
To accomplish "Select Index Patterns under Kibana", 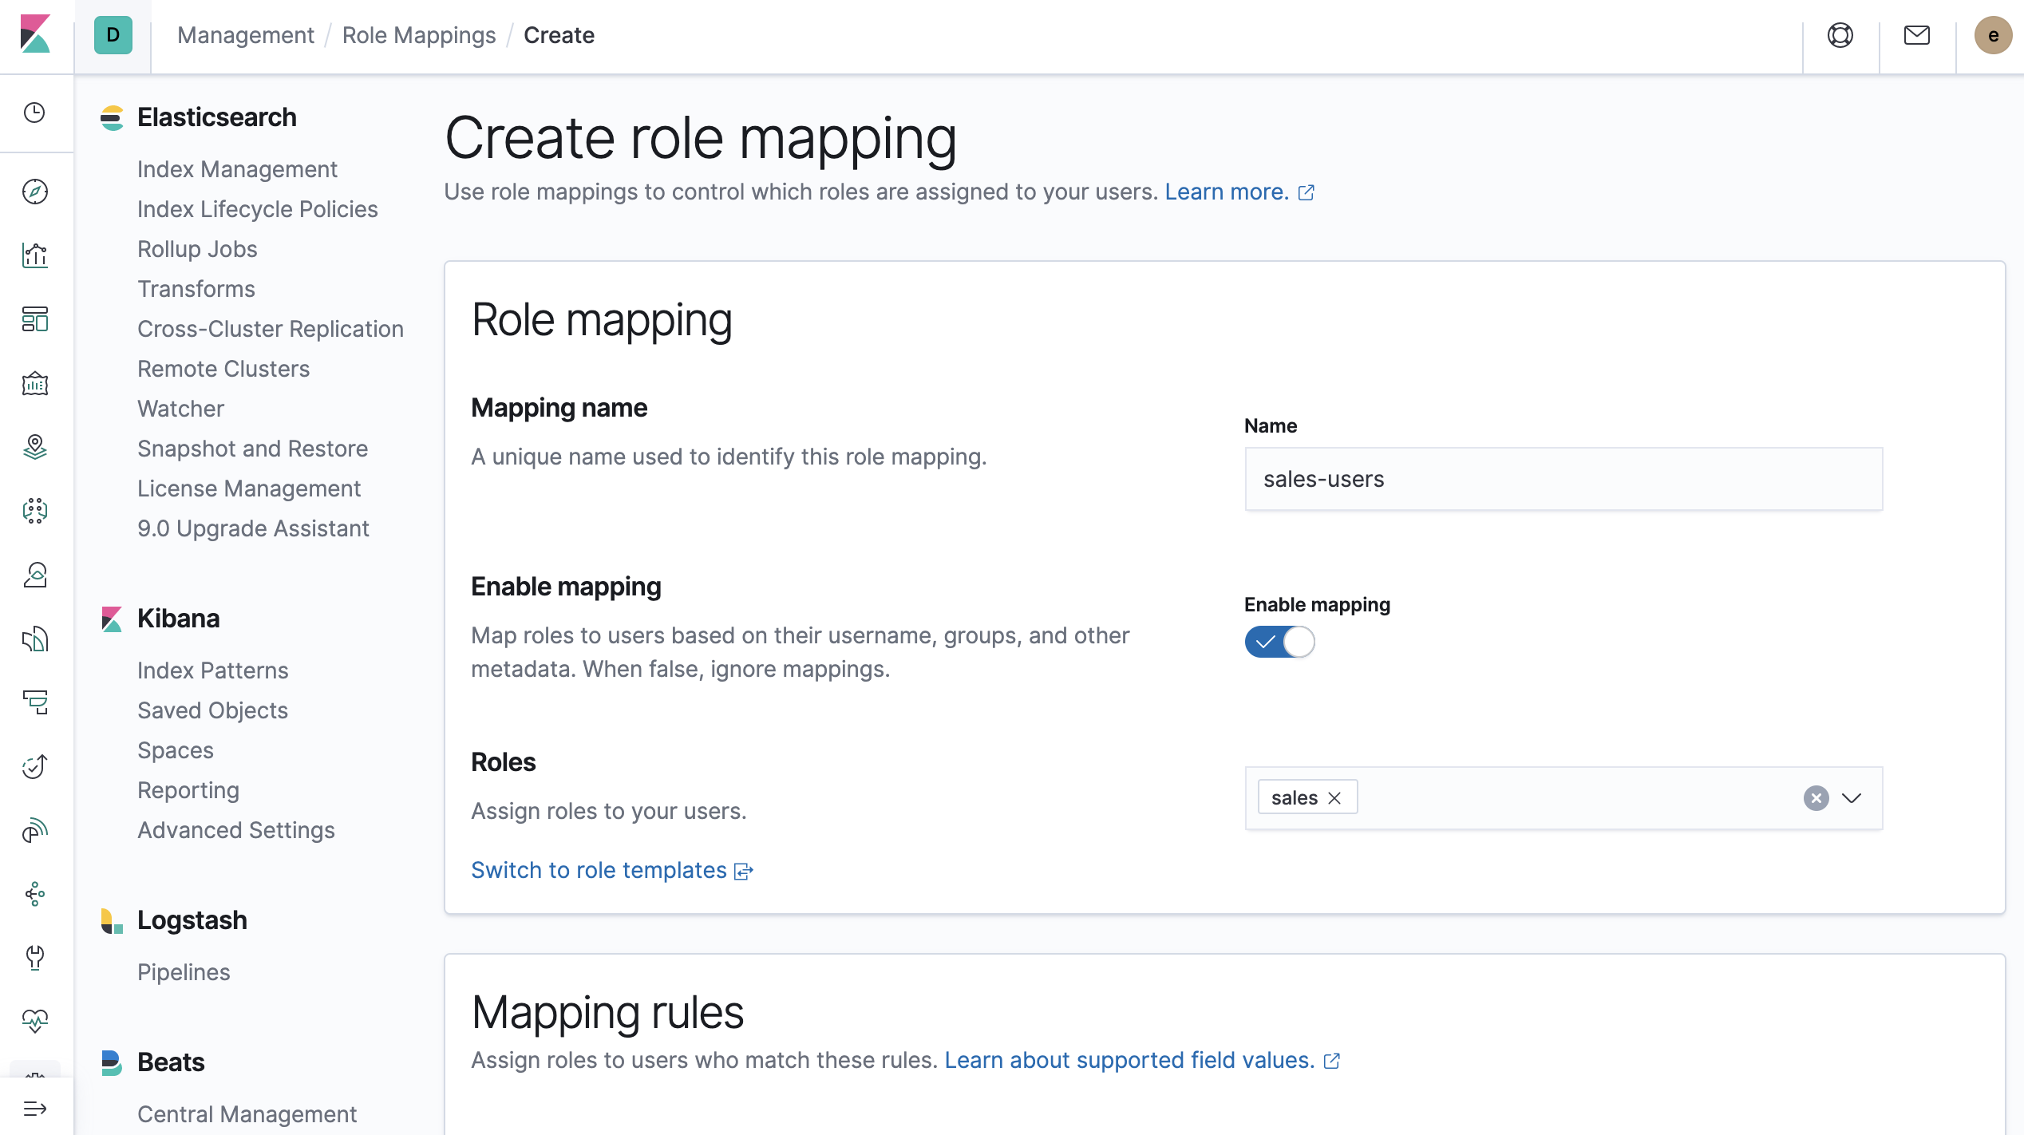I will (212, 670).
